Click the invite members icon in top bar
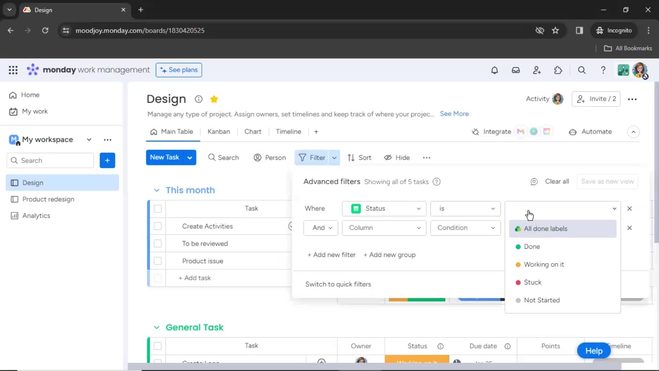659x371 pixels. click(537, 70)
